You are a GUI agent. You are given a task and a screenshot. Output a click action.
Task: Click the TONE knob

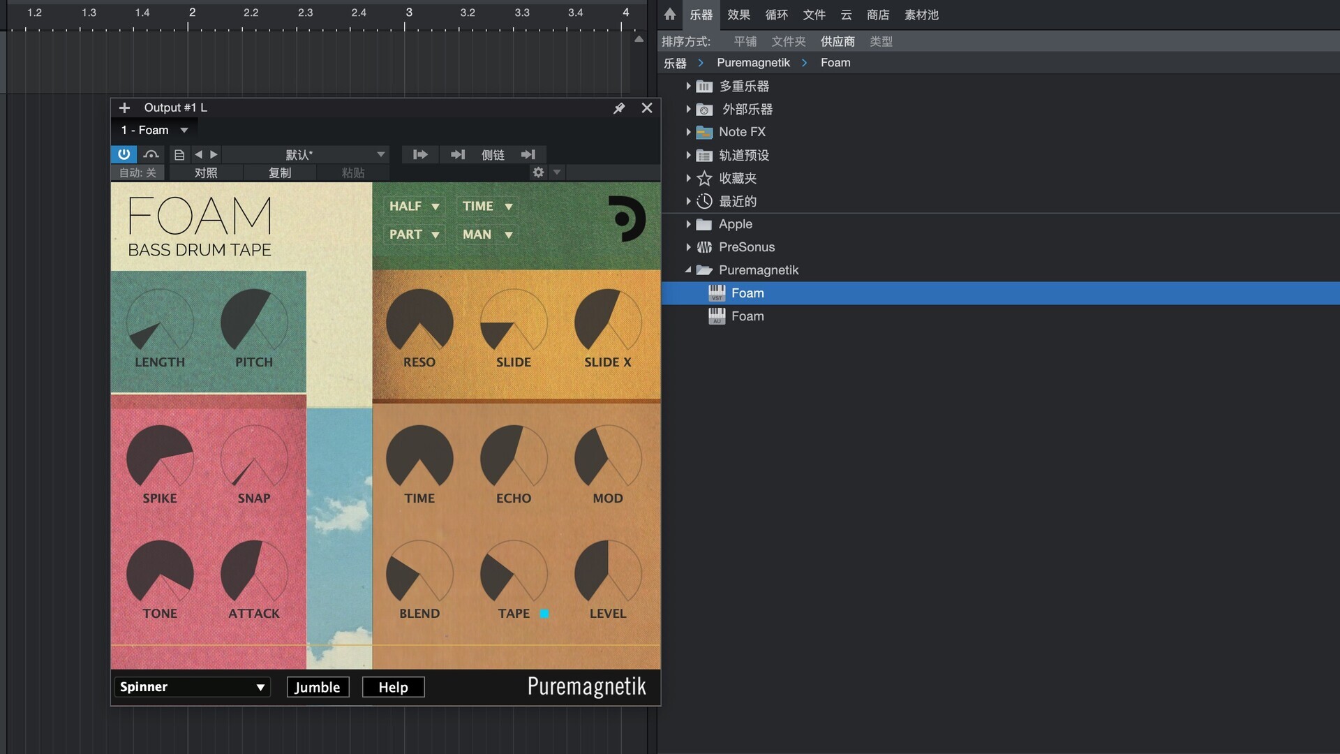click(160, 573)
